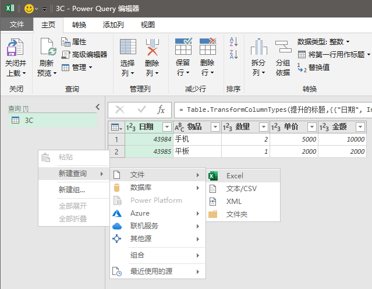Open the 其他源 submenu item

158,239
